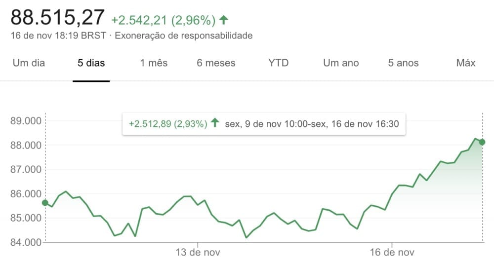Screen dimensions: 494x262
Task: Click the 16 de nov 18:19 BRST timestamp
Action: (x=58, y=36)
